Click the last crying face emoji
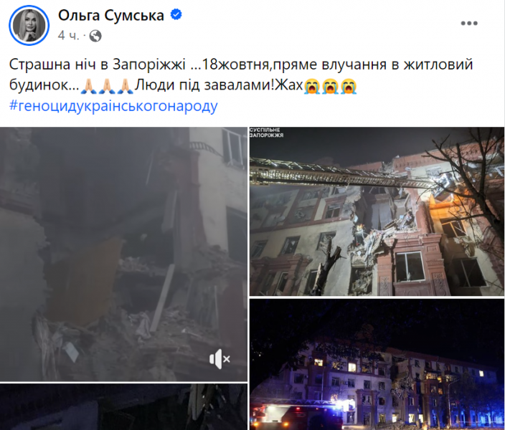This screenshot has height=430, width=505. coord(349,85)
